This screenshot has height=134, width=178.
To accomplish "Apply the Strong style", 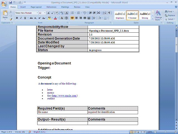I will coord(145,15).
